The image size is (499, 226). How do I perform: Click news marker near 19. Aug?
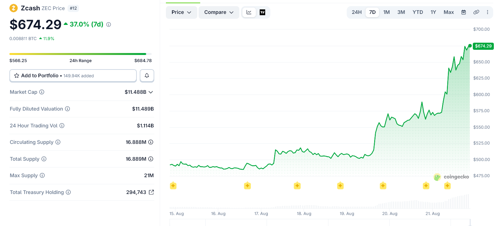[340, 186]
